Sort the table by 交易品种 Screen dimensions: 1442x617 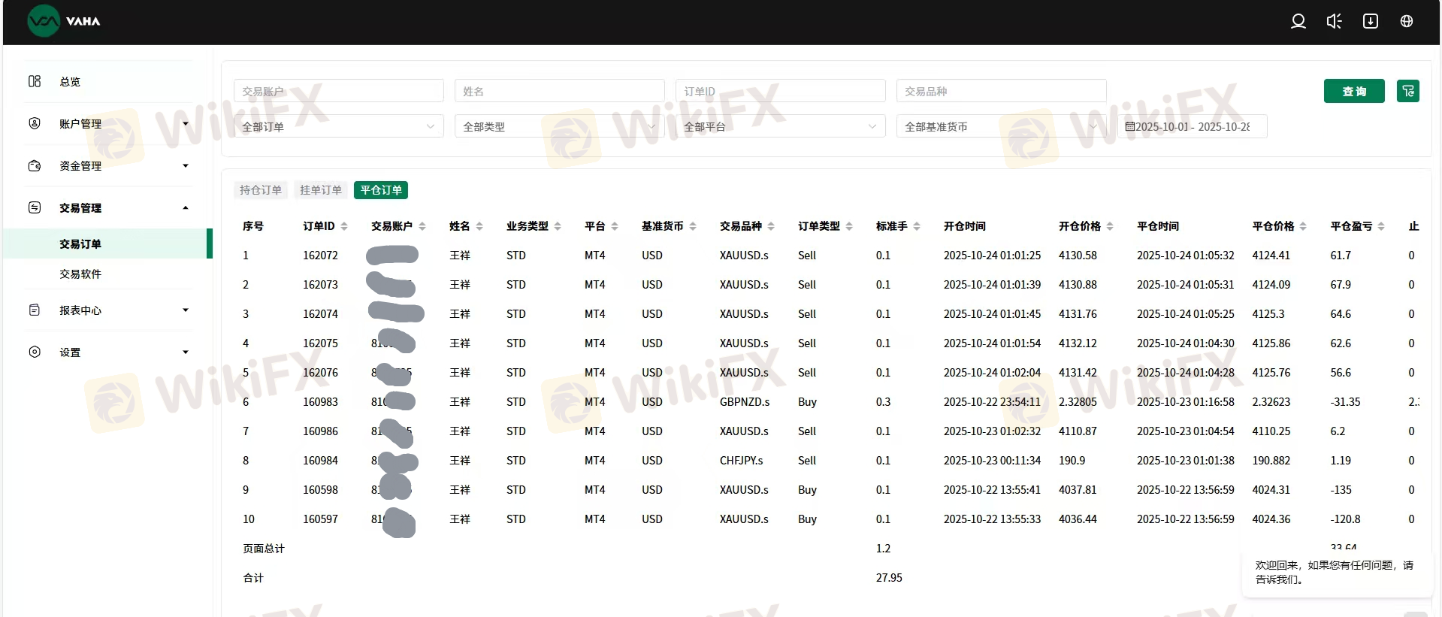tap(771, 226)
